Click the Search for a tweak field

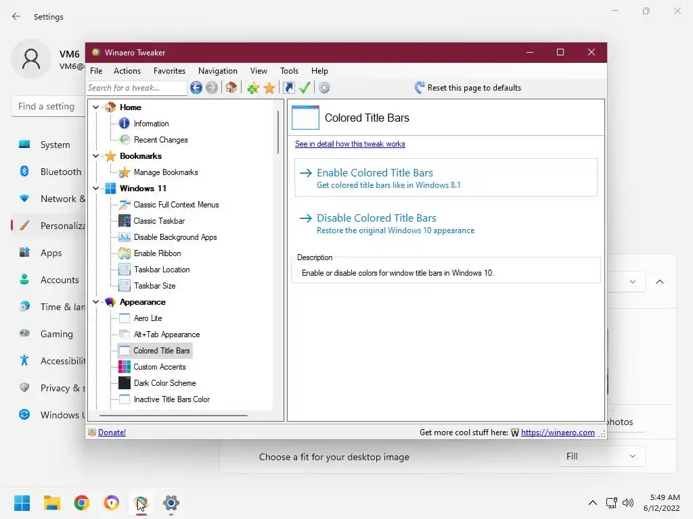point(137,88)
